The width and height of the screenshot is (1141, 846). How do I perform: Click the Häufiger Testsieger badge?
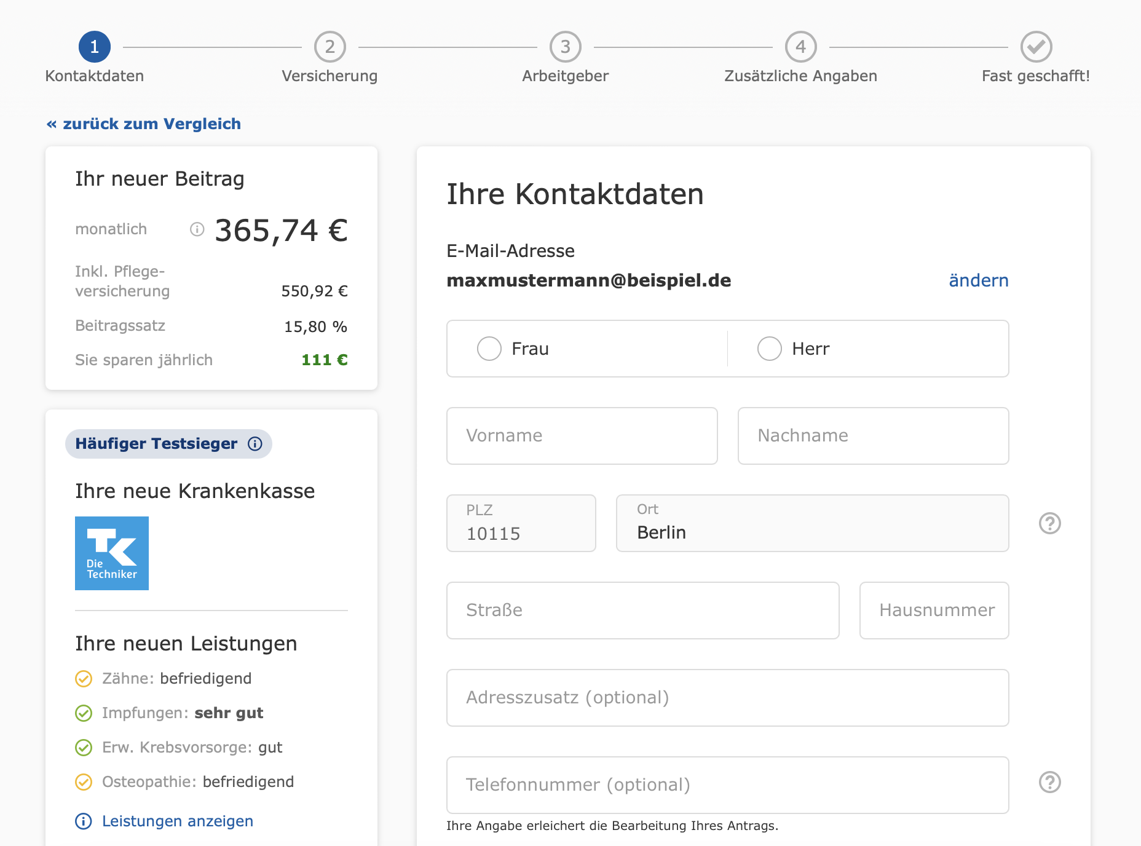tap(168, 444)
